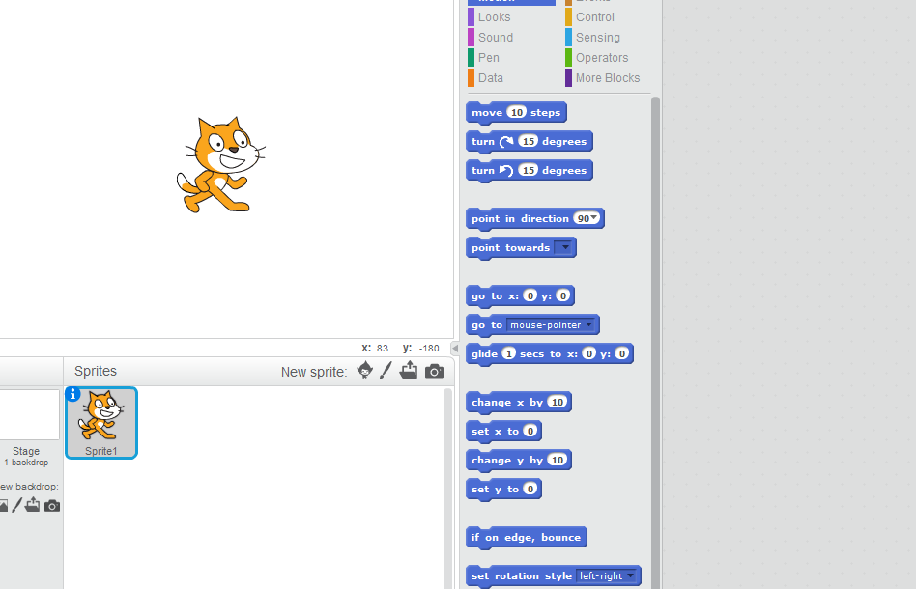Click degrees field in turn clockwise block
Image resolution: width=916 pixels, height=589 pixels.
[529, 141]
